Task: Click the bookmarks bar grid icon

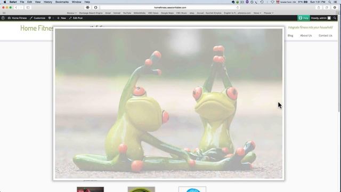Action: [x=4, y=13]
